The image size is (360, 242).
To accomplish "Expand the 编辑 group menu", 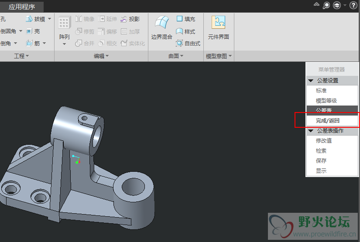I will point(101,56).
